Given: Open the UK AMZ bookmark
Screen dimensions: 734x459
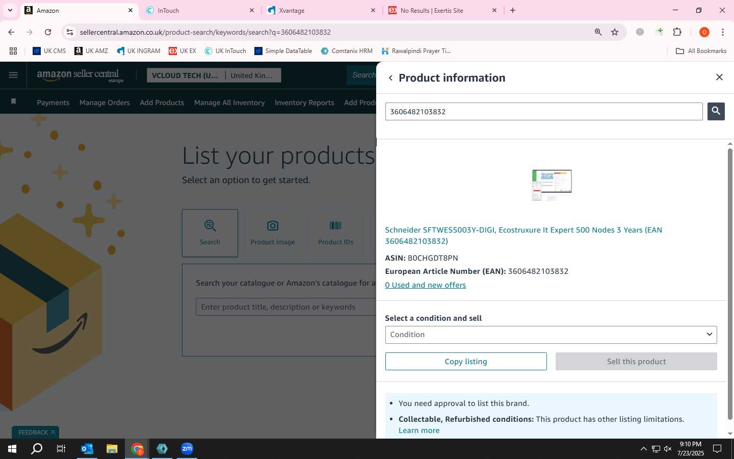Looking at the screenshot, I should coord(91,51).
